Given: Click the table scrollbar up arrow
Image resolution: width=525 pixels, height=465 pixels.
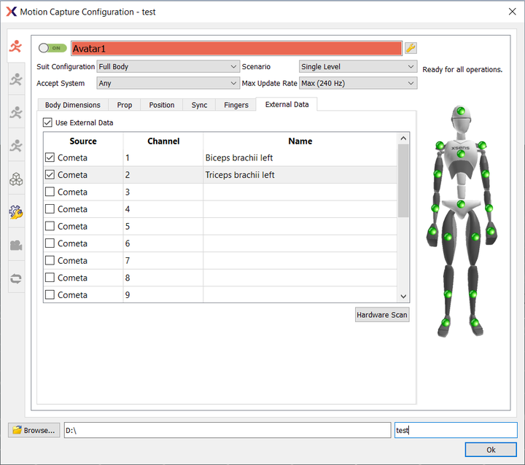Looking at the screenshot, I should (403, 138).
